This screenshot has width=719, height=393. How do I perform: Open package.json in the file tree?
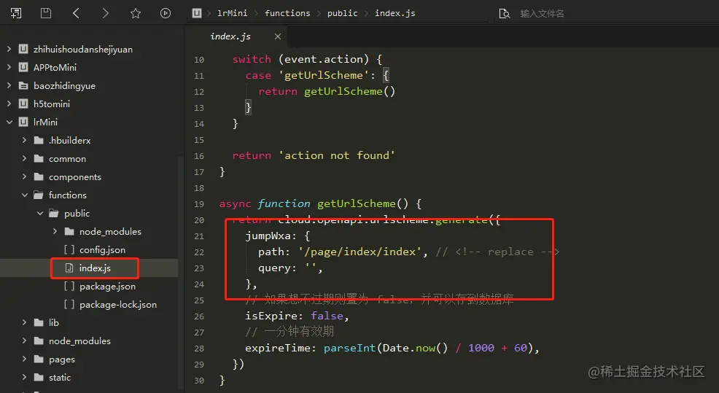point(107,286)
